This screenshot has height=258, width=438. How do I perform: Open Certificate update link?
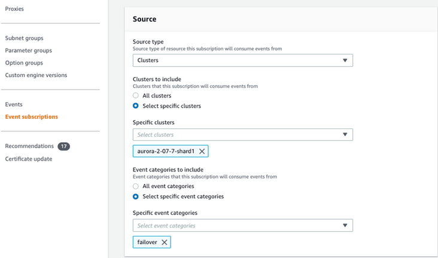(x=28, y=159)
